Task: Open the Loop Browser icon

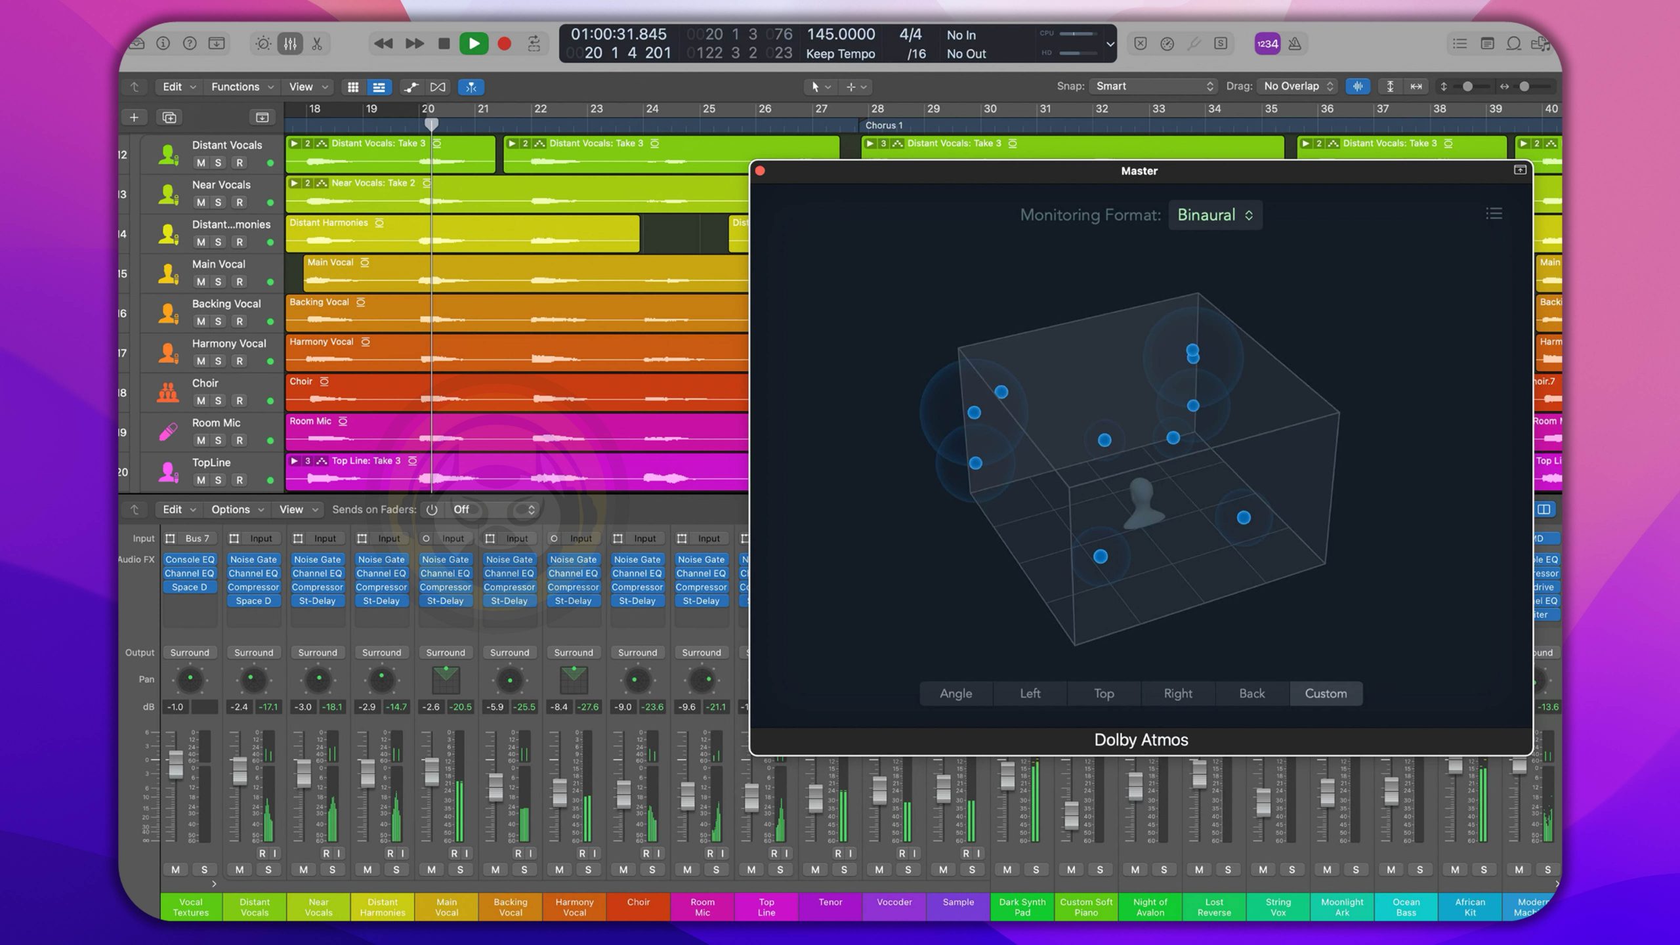Action: pos(1513,44)
